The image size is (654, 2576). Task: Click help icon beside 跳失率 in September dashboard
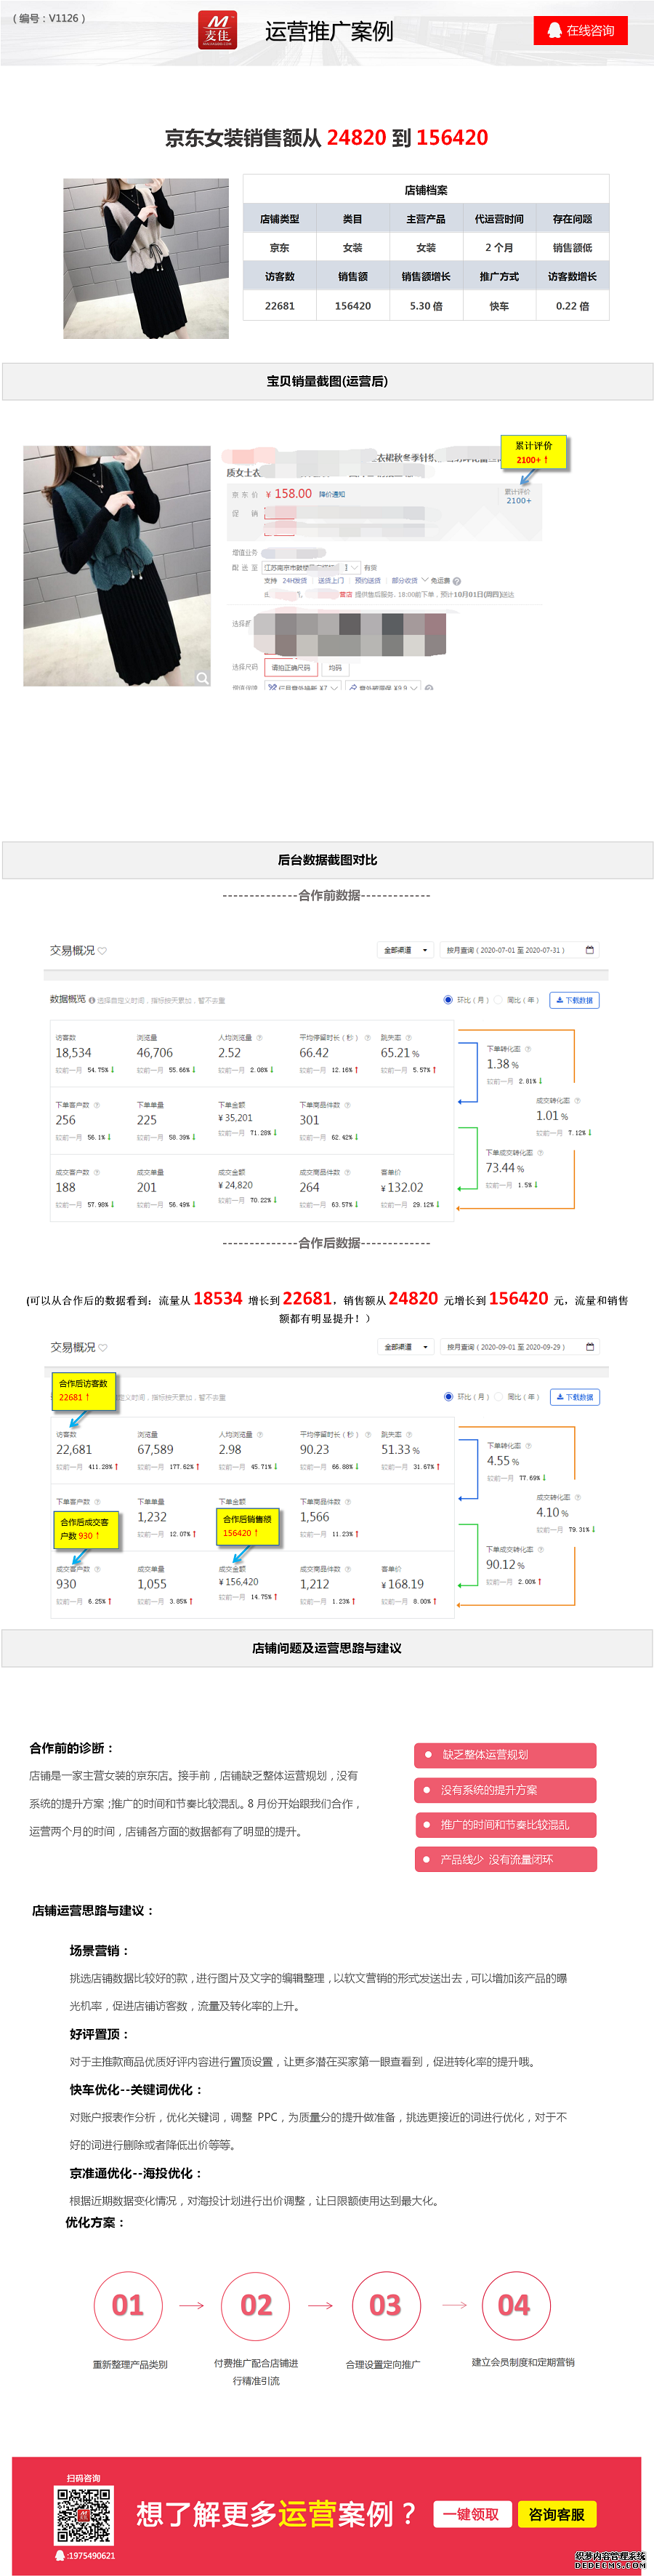408,1435
